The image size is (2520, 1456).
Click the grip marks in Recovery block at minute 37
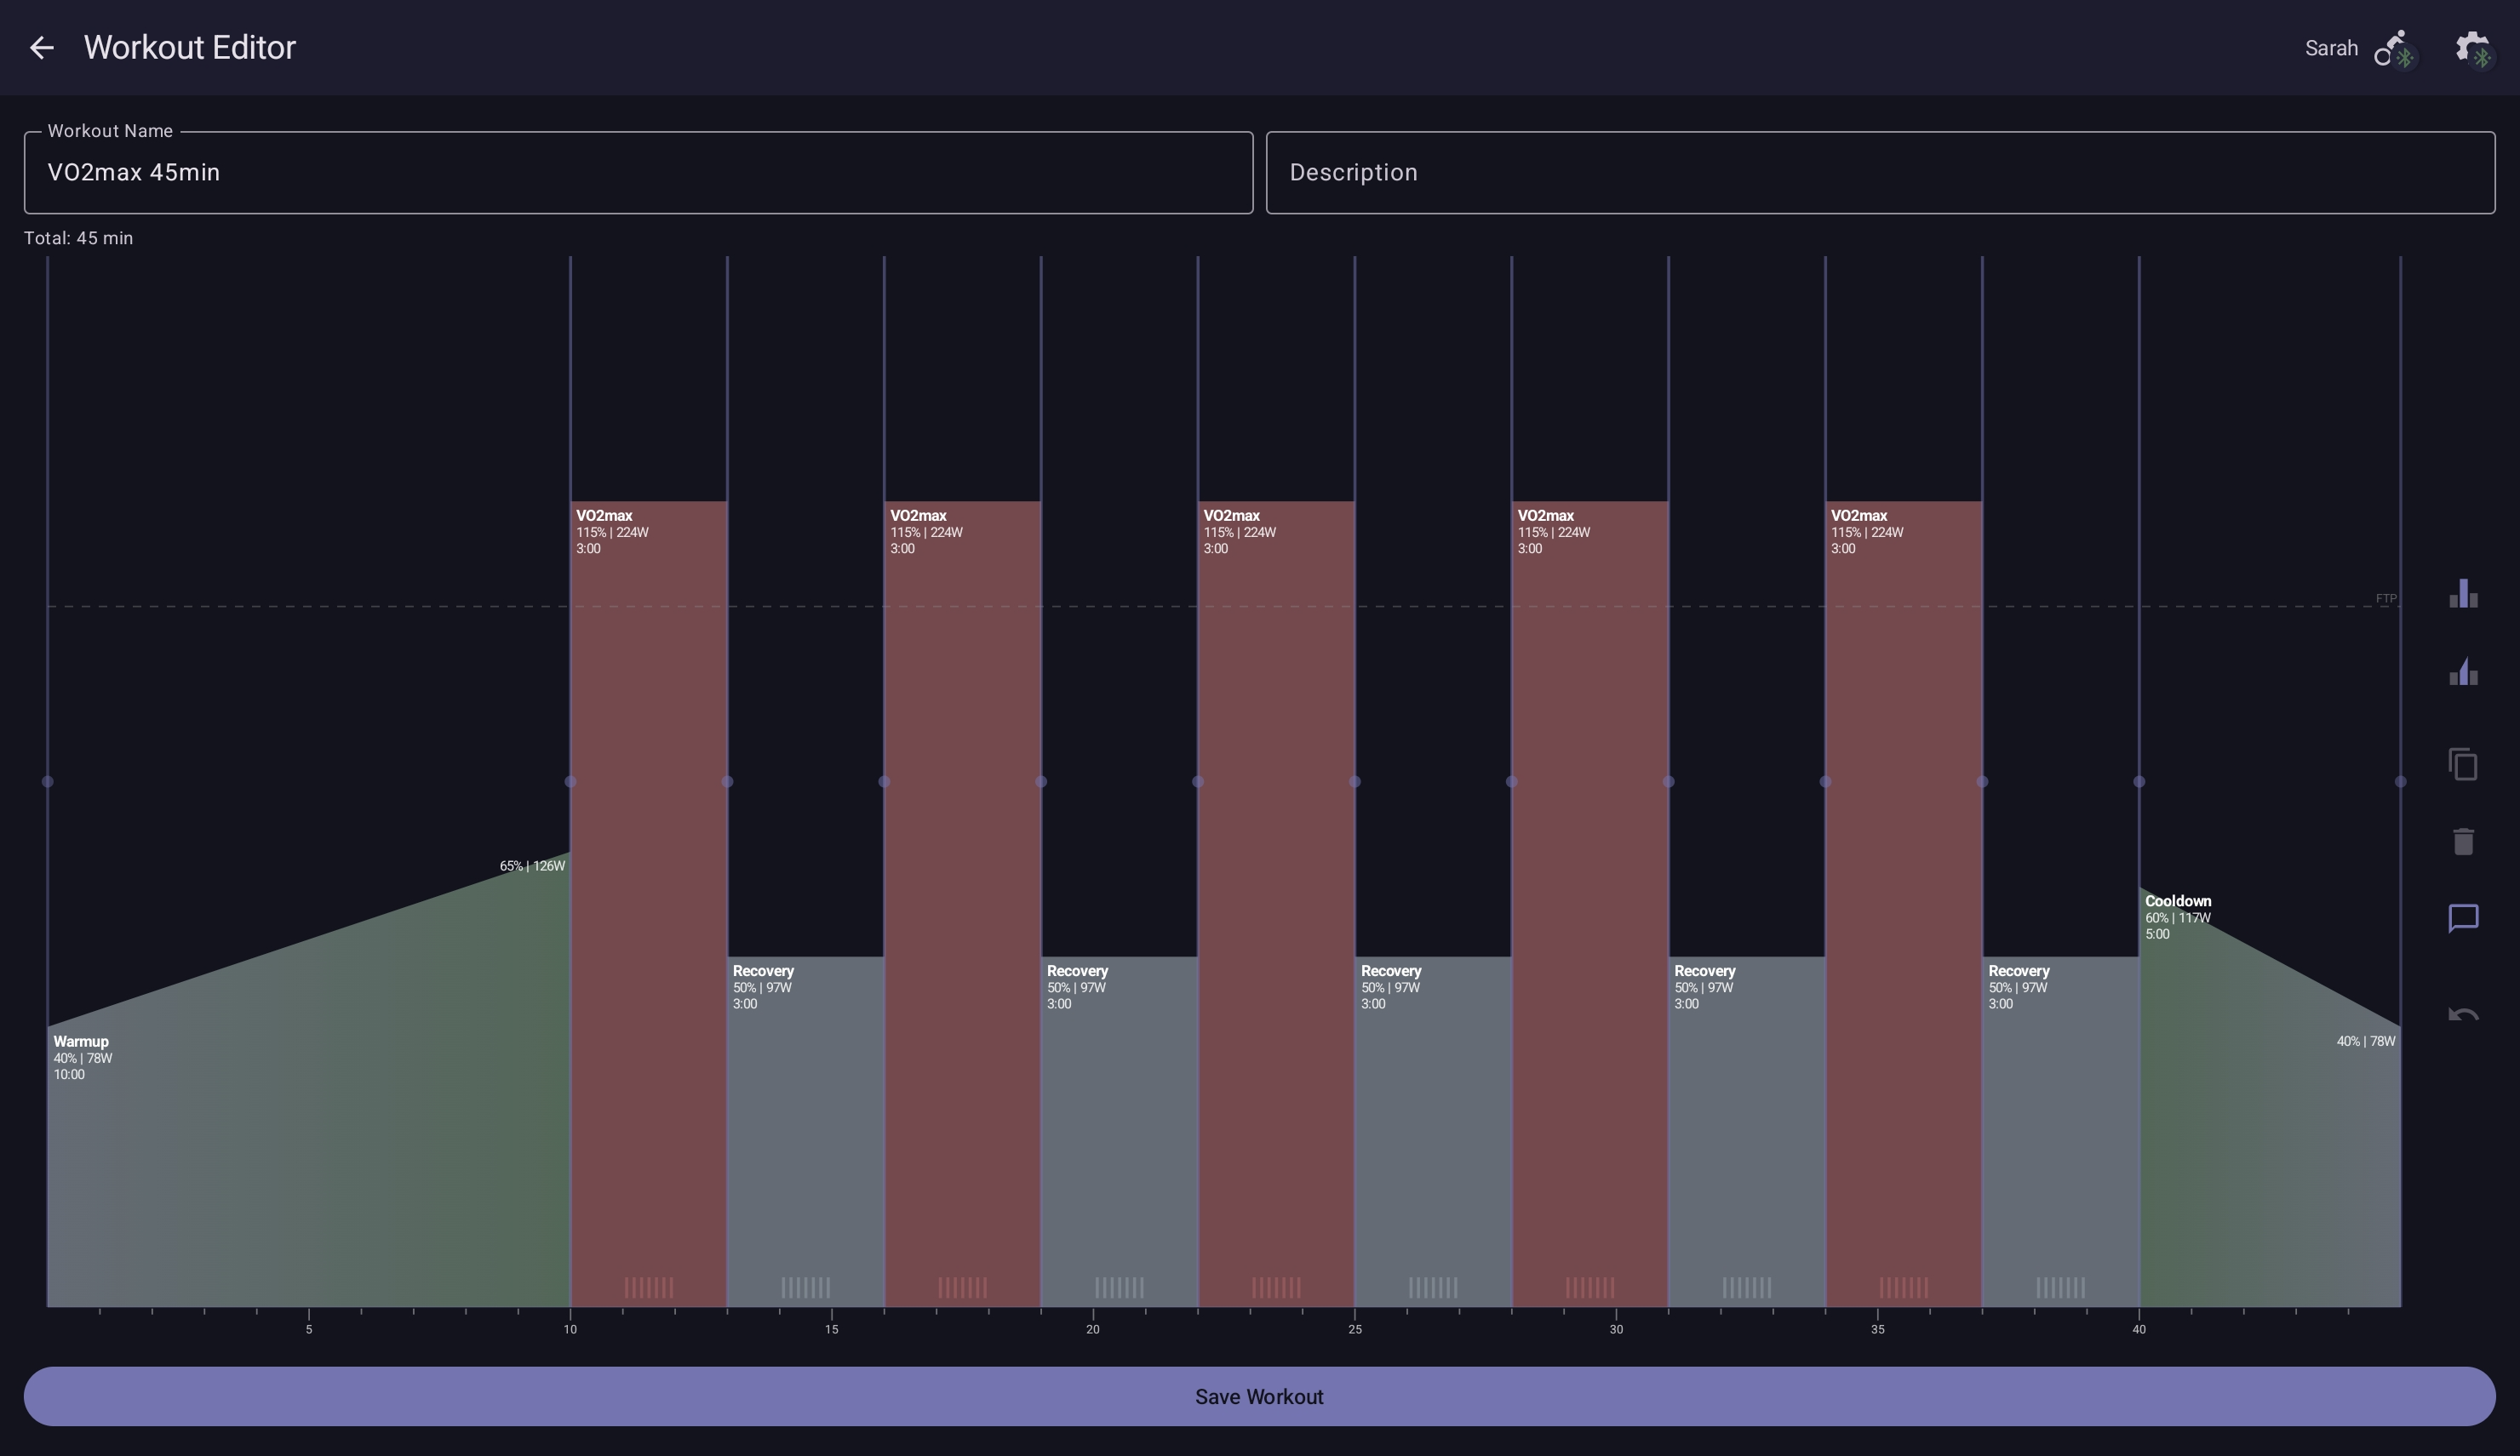click(x=2061, y=1288)
